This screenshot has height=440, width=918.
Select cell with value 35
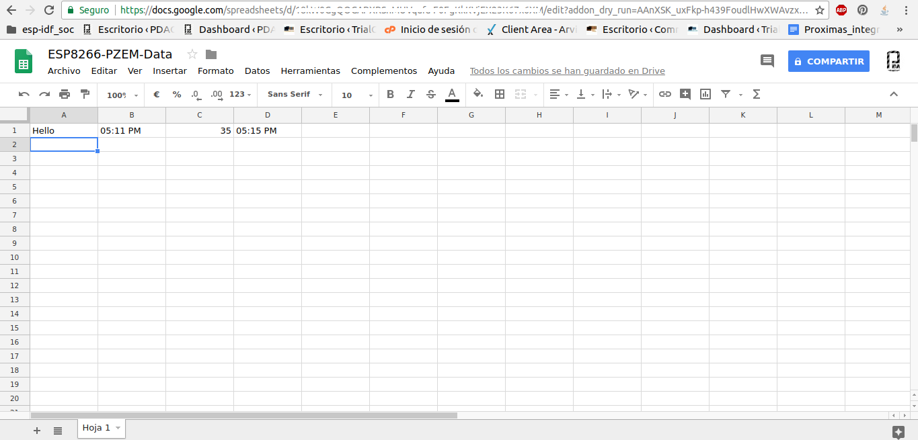(200, 130)
